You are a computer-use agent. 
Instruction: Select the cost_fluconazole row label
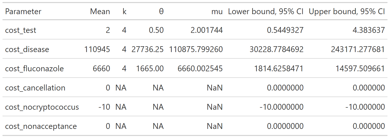pyautogui.click(x=34, y=68)
